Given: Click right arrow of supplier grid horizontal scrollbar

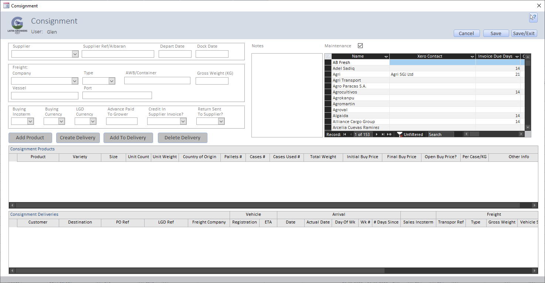Looking at the screenshot, I should pos(522,134).
